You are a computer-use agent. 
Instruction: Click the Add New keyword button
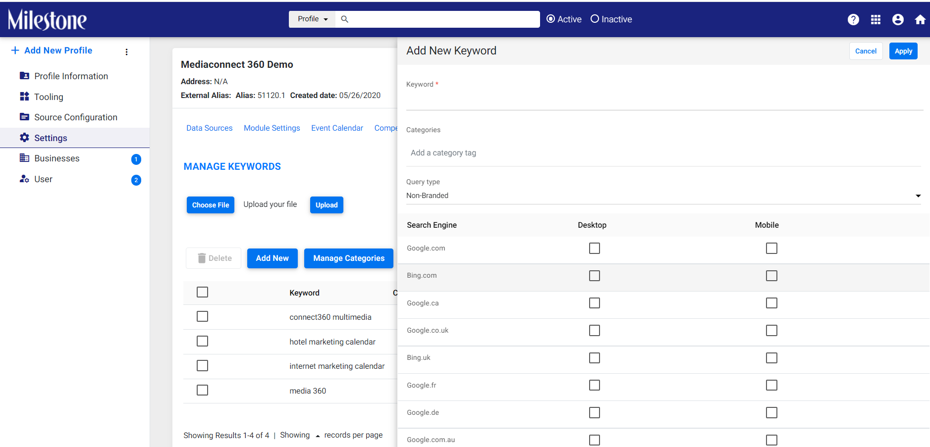pos(273,258)
